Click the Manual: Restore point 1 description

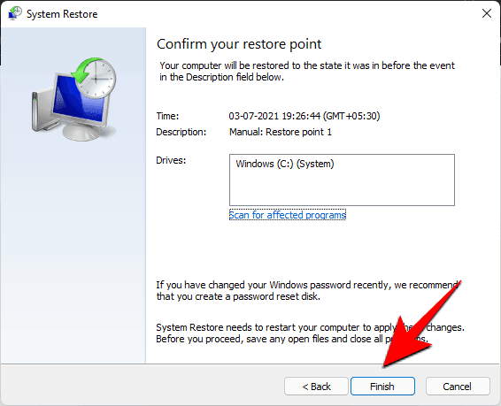[x=281, y=132]
